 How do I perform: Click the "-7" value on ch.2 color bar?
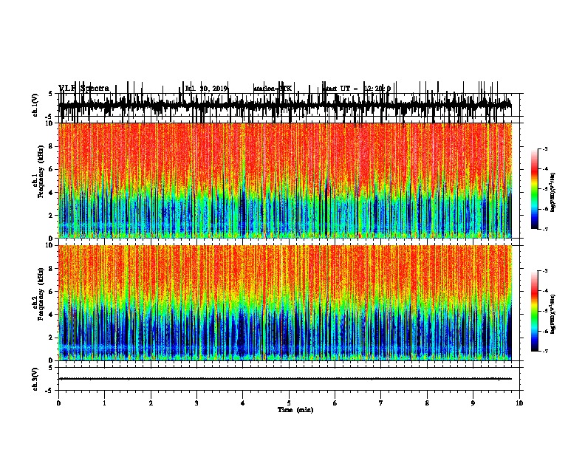tap(545, 351)
